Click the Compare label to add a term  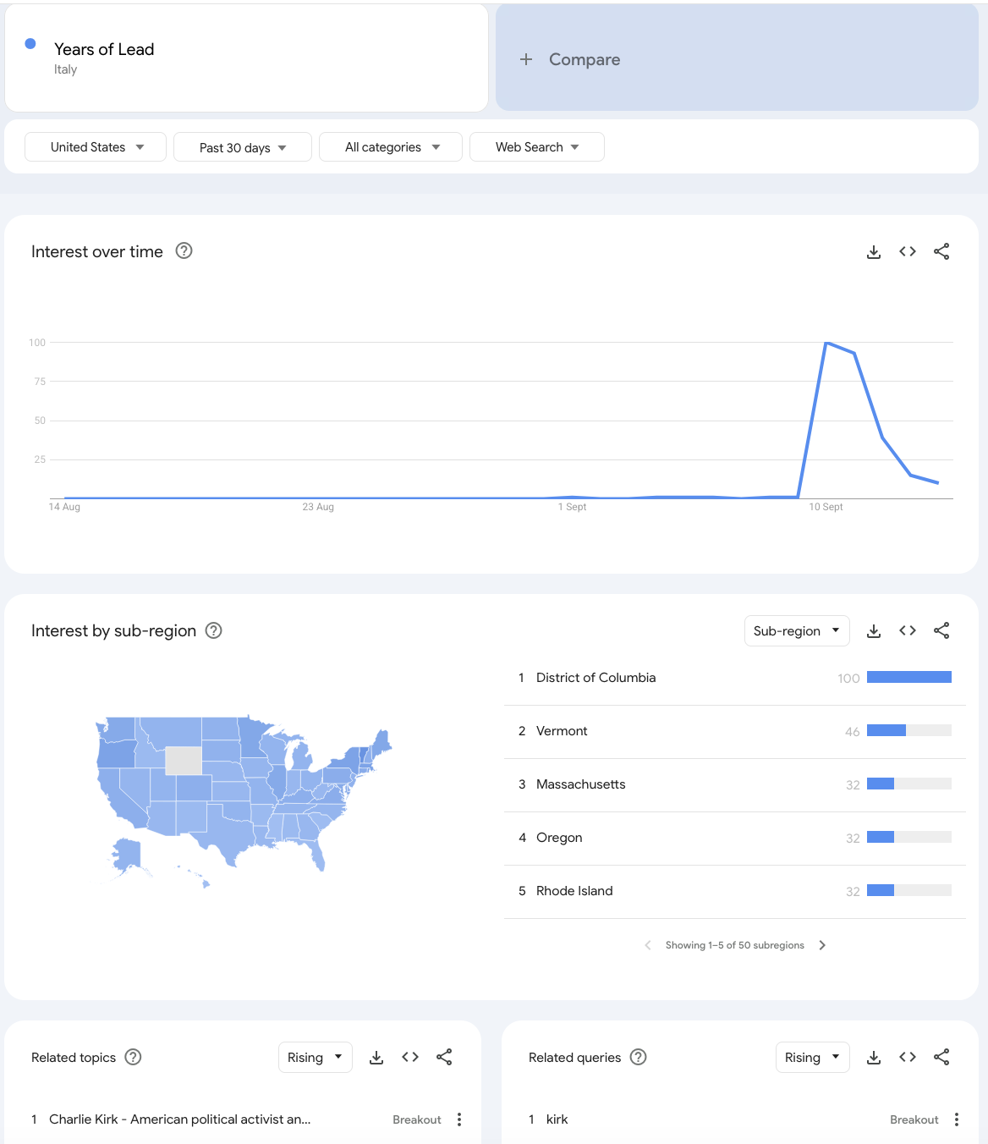point(585,59)
